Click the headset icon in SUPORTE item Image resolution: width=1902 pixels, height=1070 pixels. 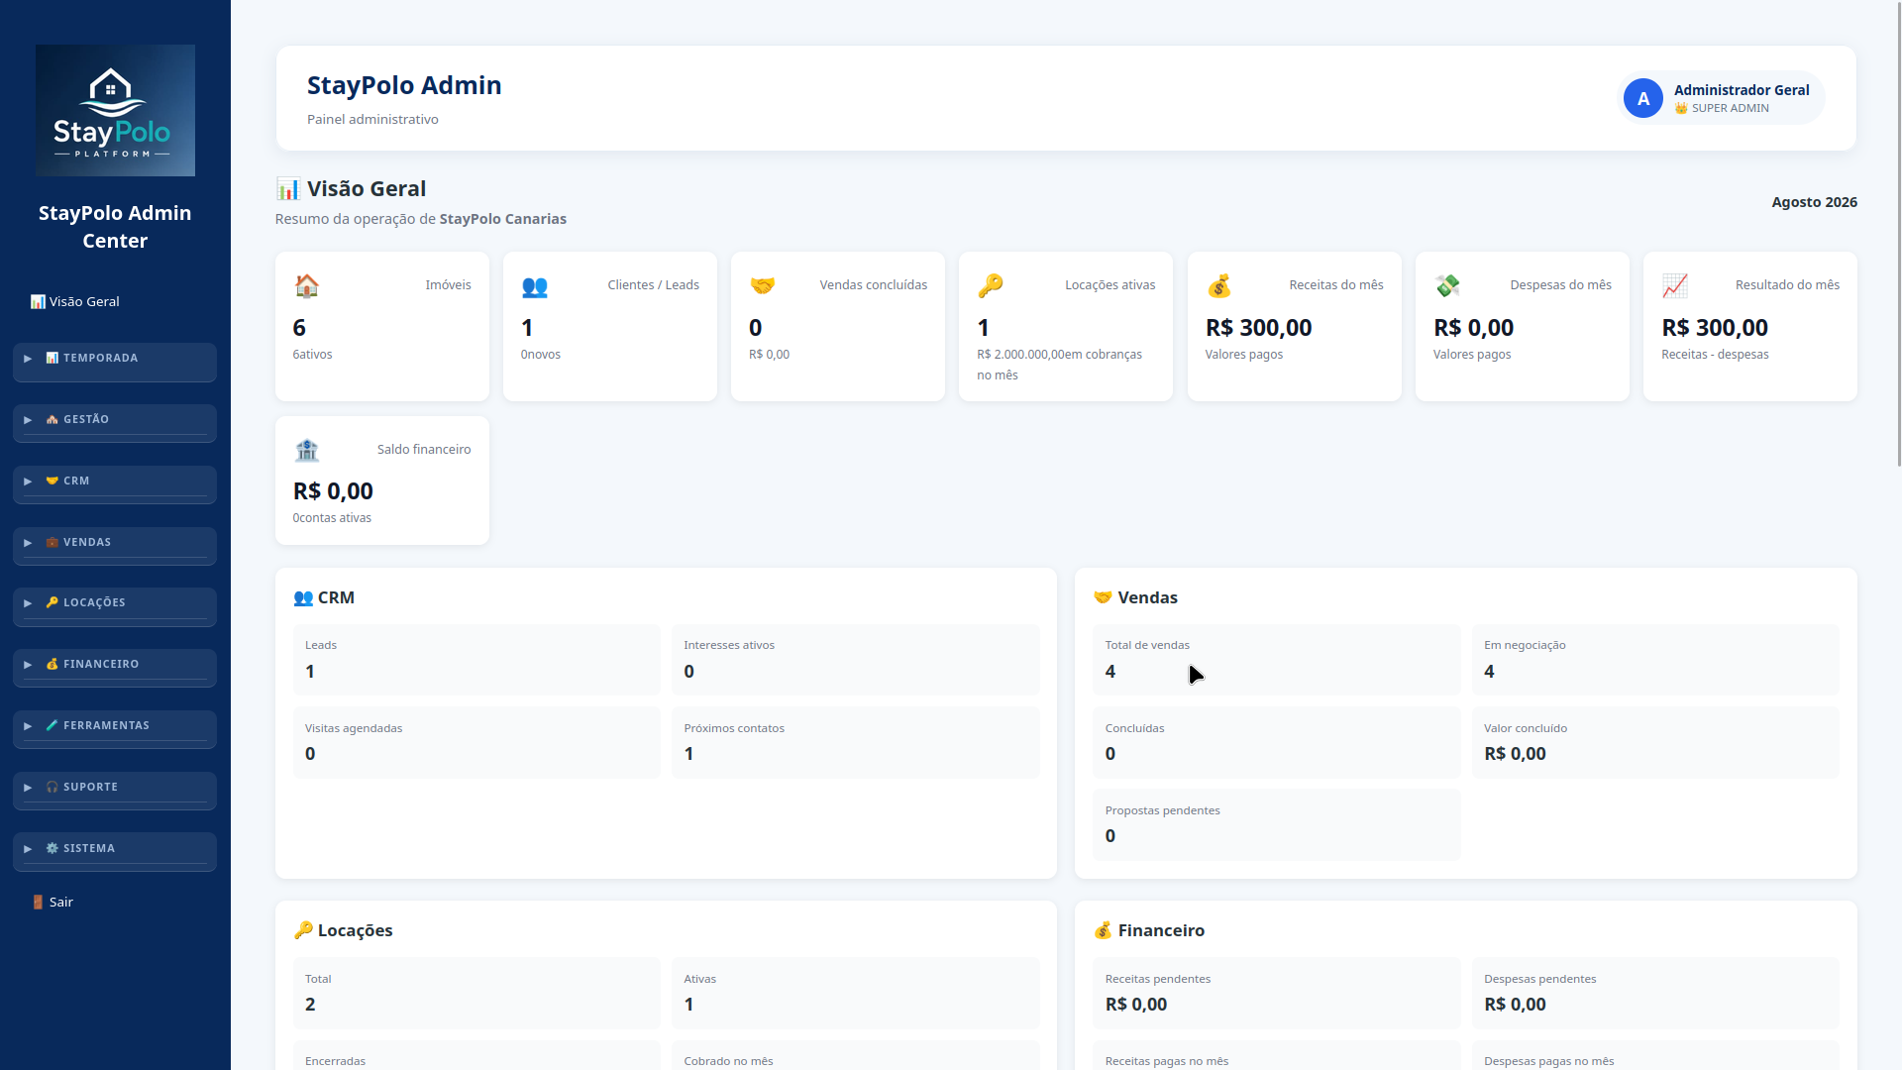(x=53, y=787)
